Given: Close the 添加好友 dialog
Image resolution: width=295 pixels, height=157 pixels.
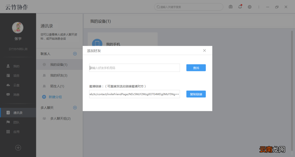Looking at the screenshot, I should tap(204, 51).
